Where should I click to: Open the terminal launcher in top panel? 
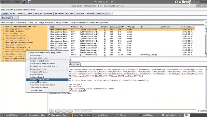[x=24, y=2]
